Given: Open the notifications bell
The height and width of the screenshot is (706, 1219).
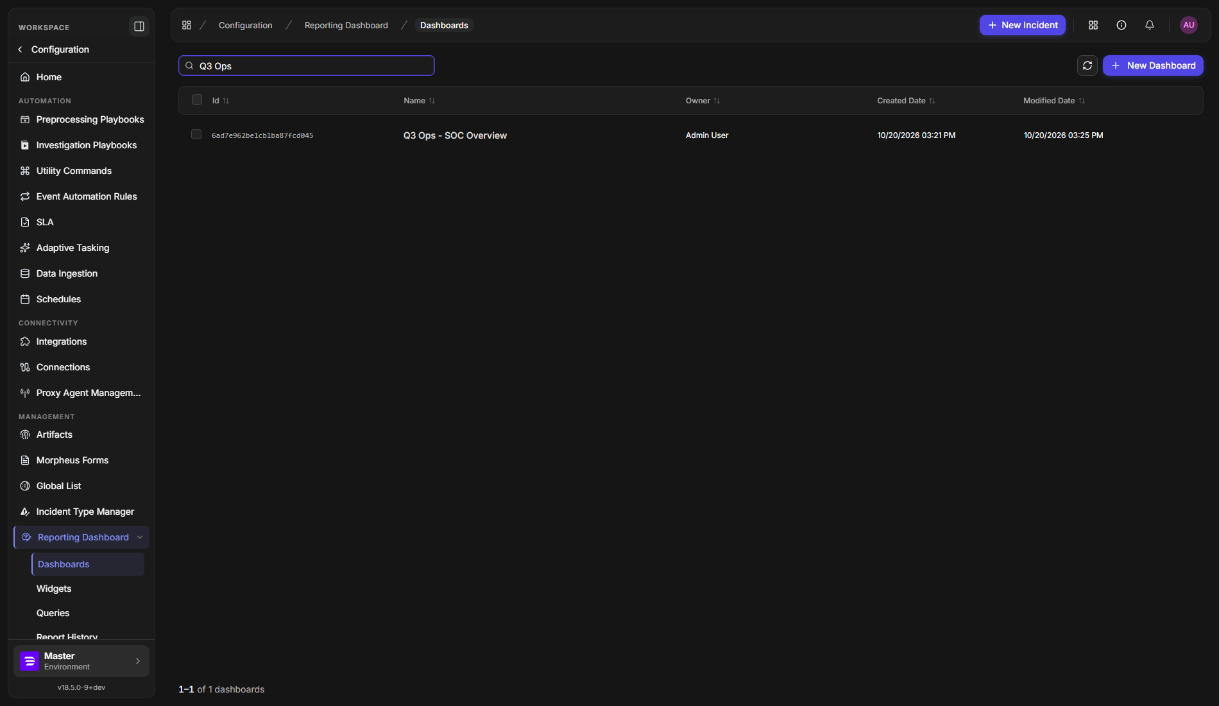Looking at the screenshot, I should 1150,25.
